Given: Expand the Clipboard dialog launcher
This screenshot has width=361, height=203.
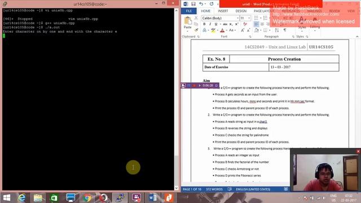Looking at the screenshot, I should point(198,37).
